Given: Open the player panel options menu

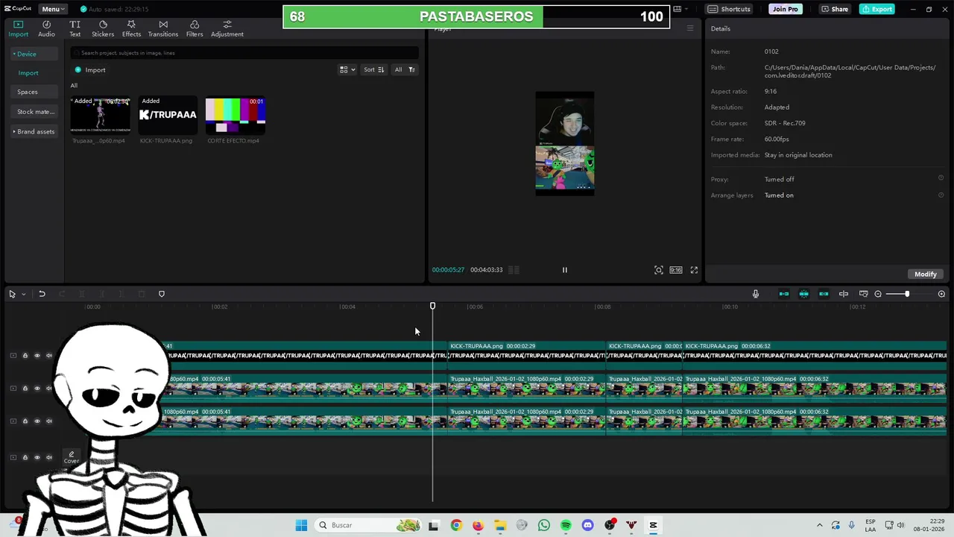Looking at the screenshot, I should click(x=690, y=29).
